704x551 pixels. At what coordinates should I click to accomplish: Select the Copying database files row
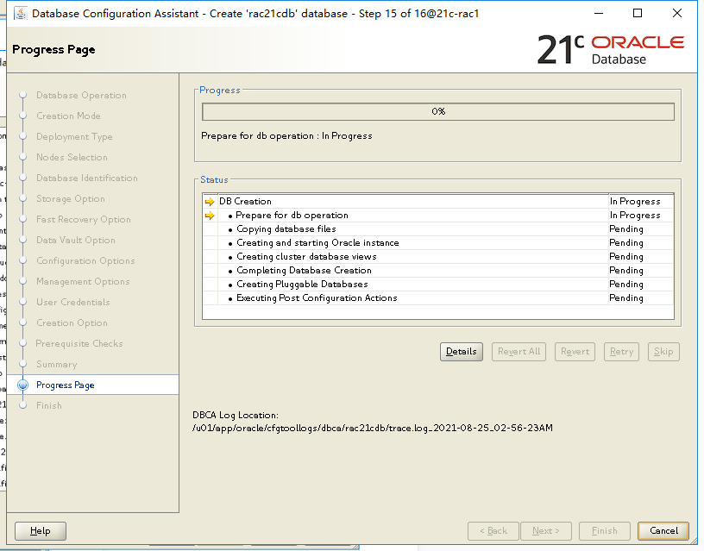438,229
